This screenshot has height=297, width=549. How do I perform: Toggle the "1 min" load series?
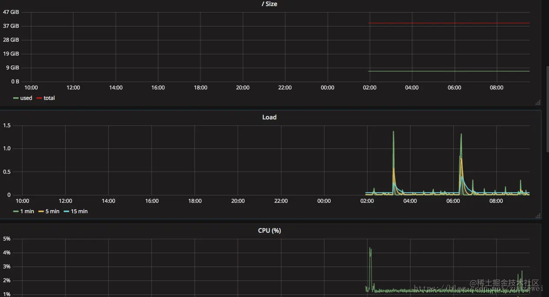pos(27,211)
